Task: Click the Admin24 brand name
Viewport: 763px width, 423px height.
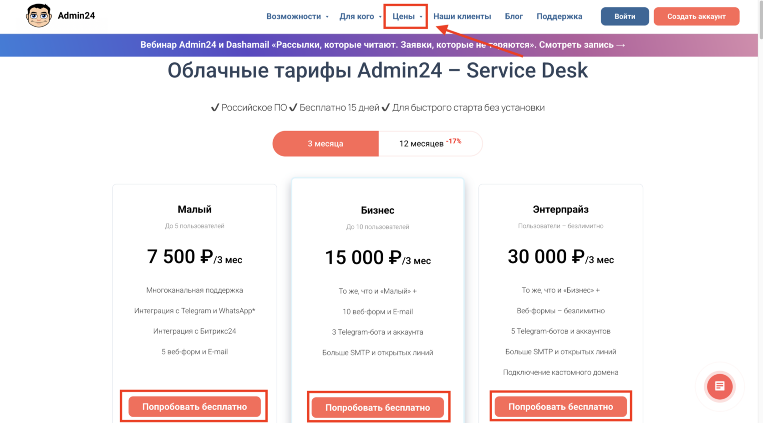Action: [76, 15]
